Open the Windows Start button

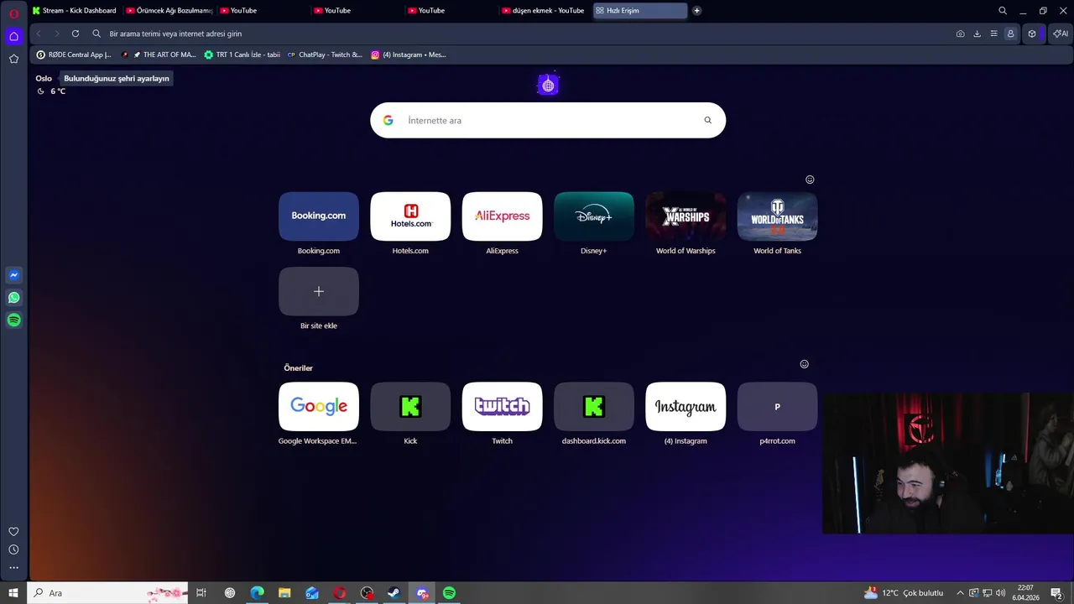pos(13,593)
